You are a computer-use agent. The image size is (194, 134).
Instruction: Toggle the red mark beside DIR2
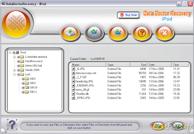23,79
